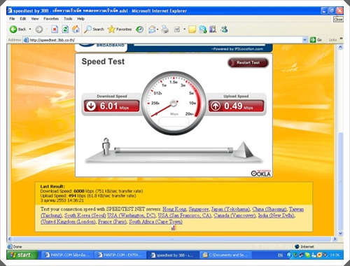The image size is (350, 266).
Task: Click the speedometer gauge dial
Action: 174,103
